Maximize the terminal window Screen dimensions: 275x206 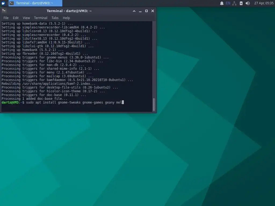coord(146,11)
